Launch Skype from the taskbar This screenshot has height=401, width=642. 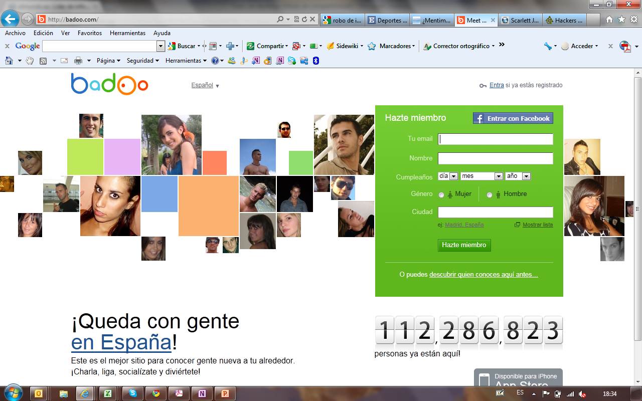(132, 393)
